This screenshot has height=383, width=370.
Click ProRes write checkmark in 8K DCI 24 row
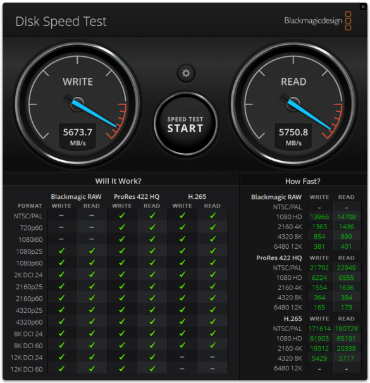tap(122, 333)
